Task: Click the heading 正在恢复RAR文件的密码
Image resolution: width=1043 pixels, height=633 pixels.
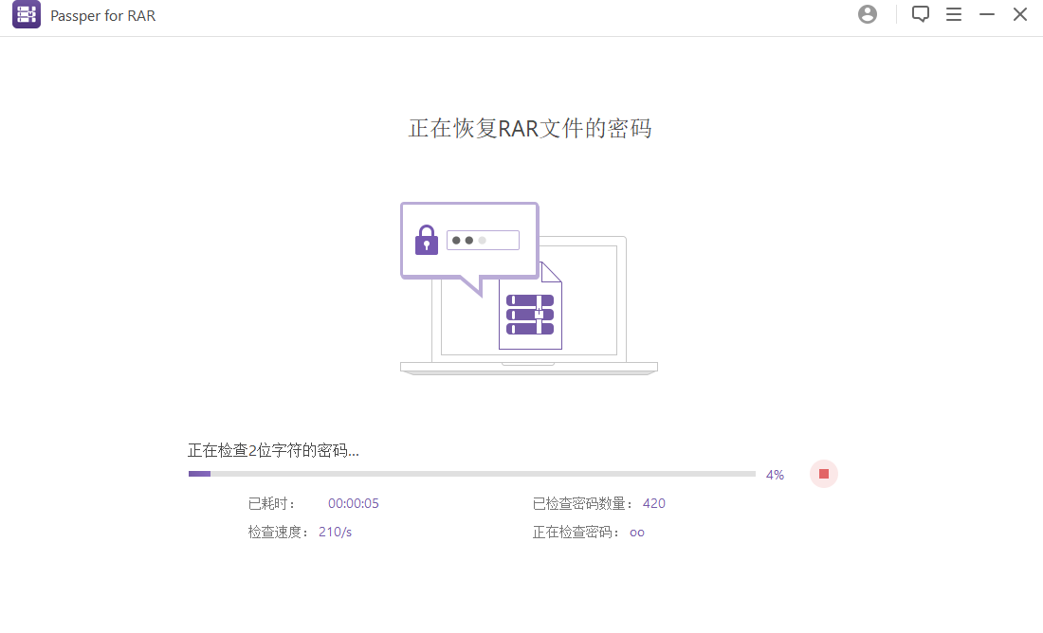Action: [529, 129]
